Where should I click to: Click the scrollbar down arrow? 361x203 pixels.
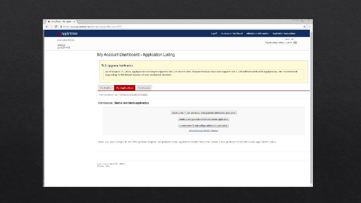coord(311,185)
